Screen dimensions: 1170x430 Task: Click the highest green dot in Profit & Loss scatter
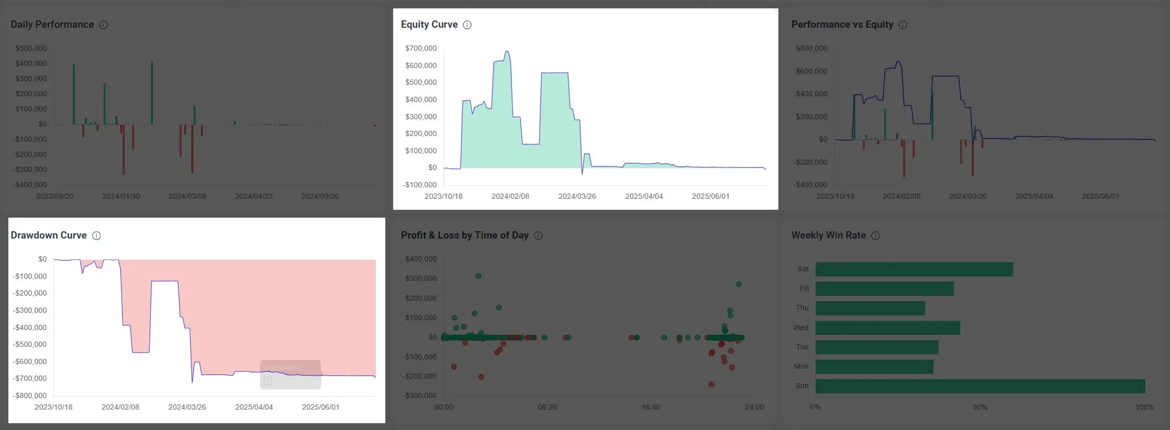[478, 276]
